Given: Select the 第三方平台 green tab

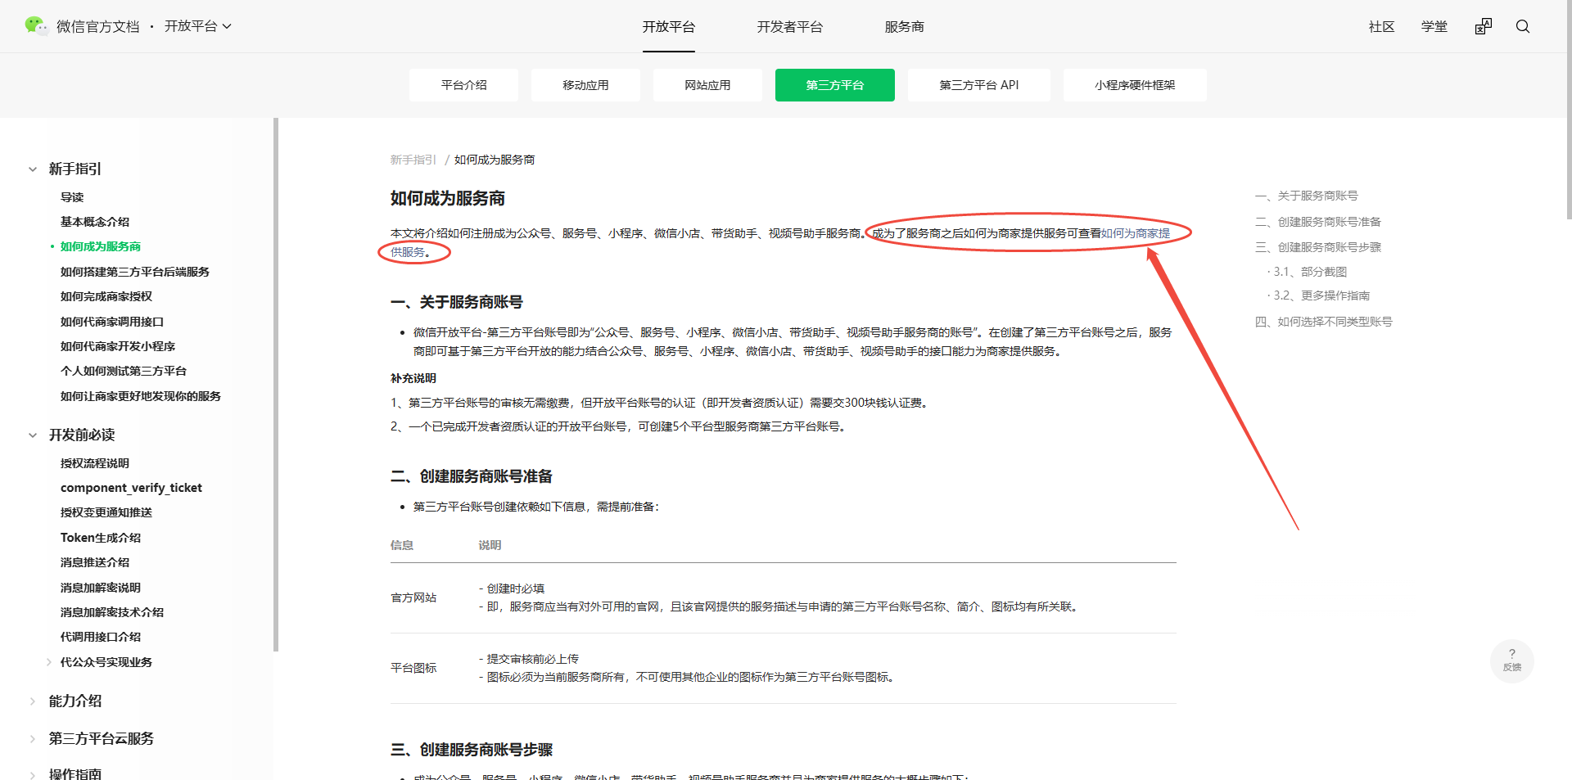Looking at the screenshot, I should (x=835, y=85).
